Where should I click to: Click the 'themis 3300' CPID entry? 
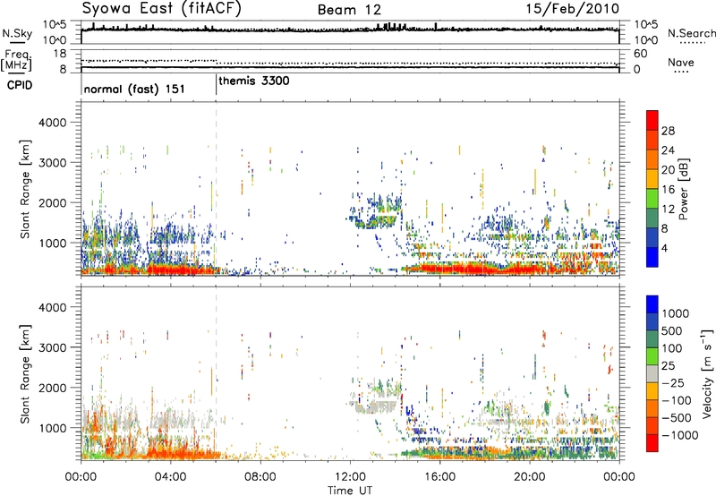pyautogui.click(x=254, y=81)
